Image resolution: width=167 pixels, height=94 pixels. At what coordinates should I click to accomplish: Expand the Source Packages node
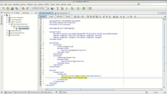click(x=7, y=17)
